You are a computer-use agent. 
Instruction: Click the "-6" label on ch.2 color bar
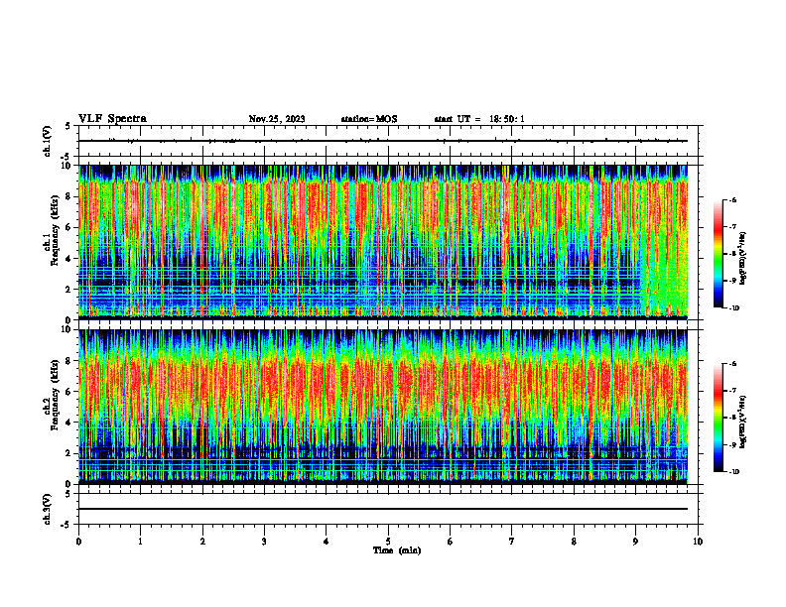click(x=731, y=364)
